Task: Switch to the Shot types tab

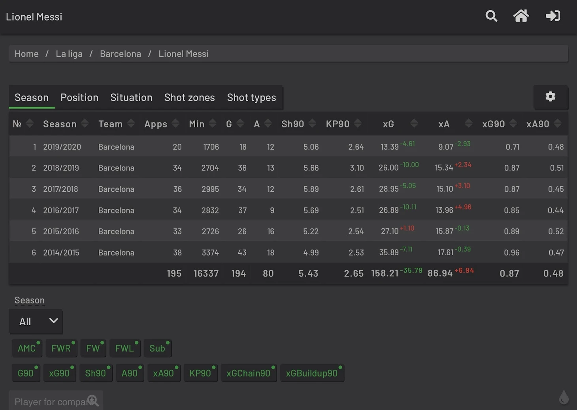Action: 251,97
